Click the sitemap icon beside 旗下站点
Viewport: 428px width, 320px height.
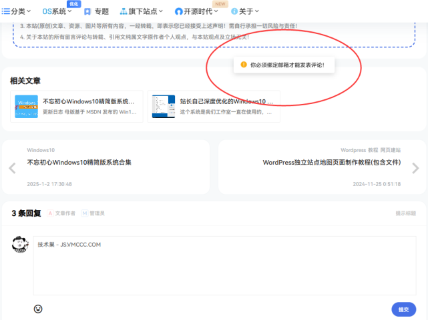tap(124, 11)
